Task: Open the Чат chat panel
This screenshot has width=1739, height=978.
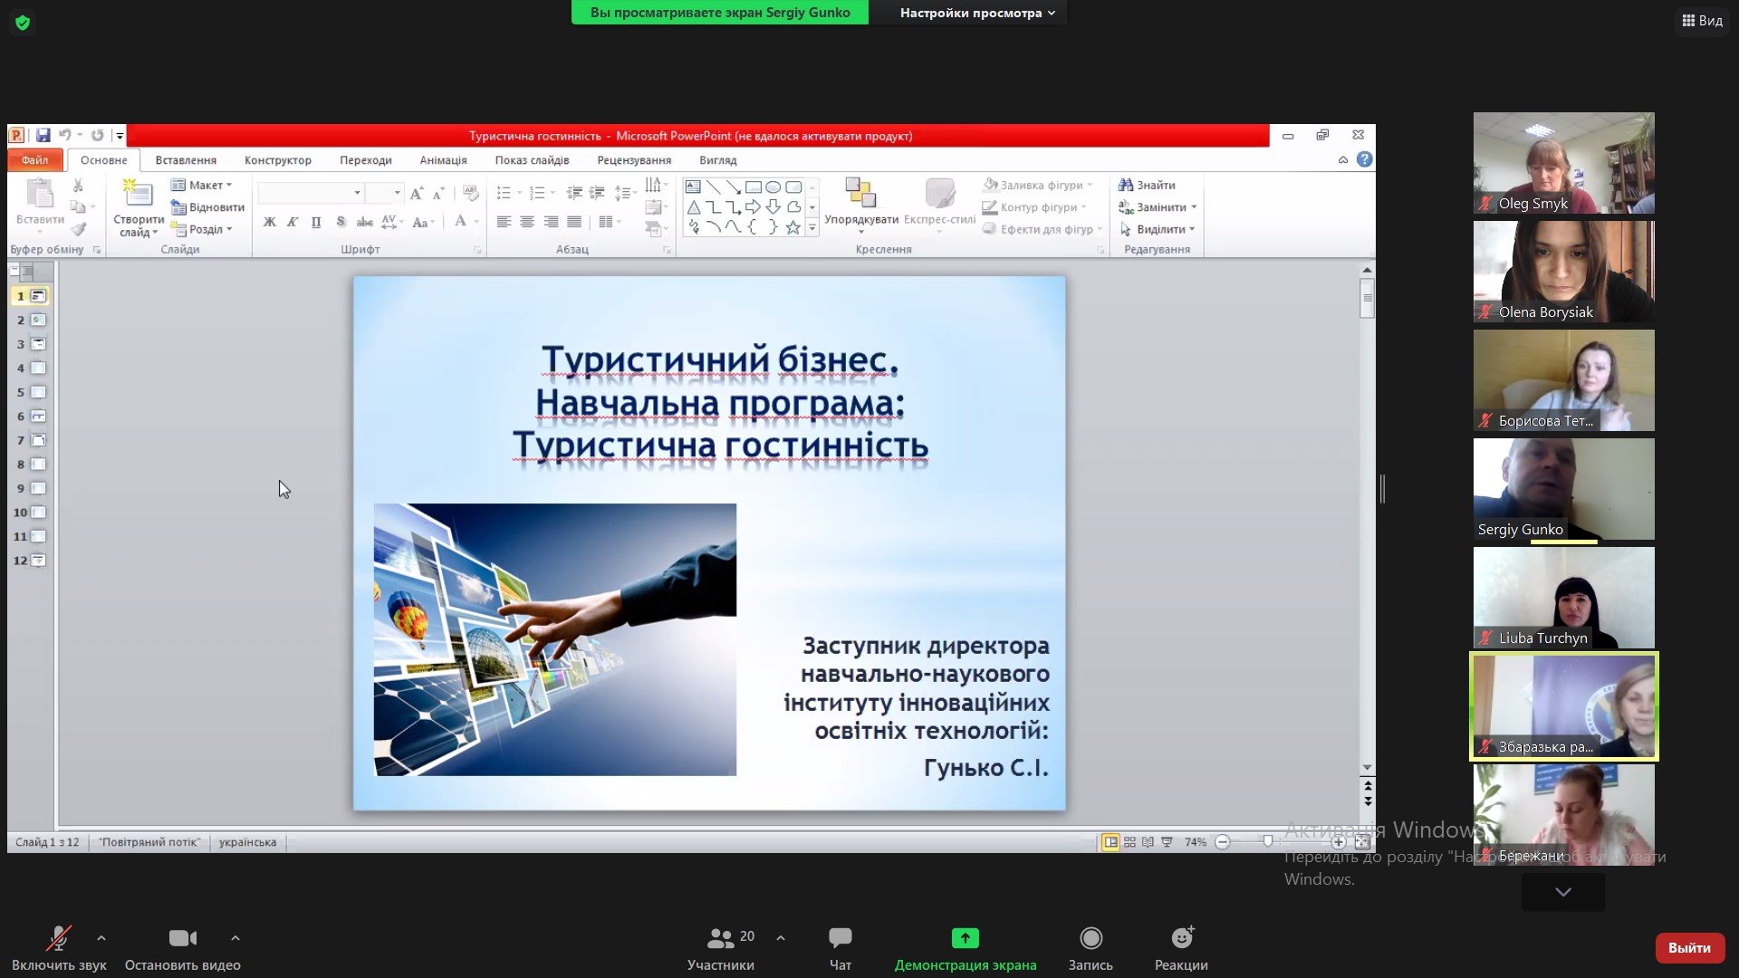Action: coord(841,948)
